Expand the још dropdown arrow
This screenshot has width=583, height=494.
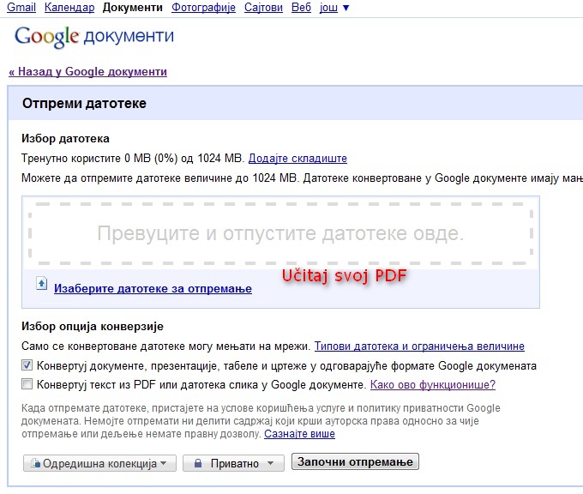click(346, 8)
